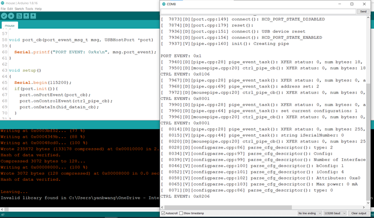The width and height of the screenshot is (374, 218).
Task: Click the serial output scroll-down arrow
Action: (x=368, y=203)
